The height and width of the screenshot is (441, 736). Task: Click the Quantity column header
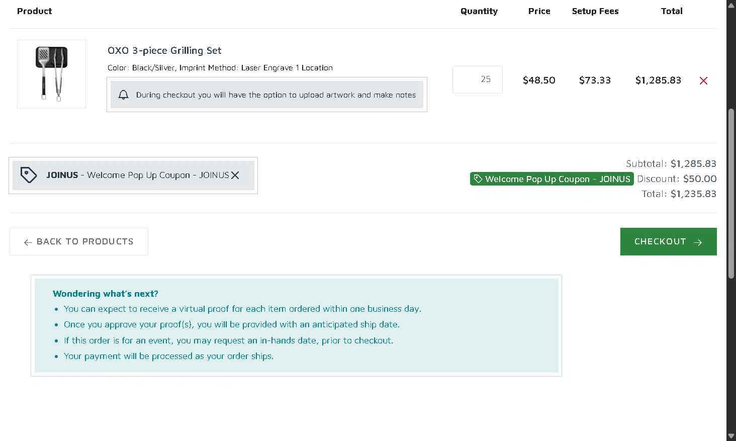[479, 11]
